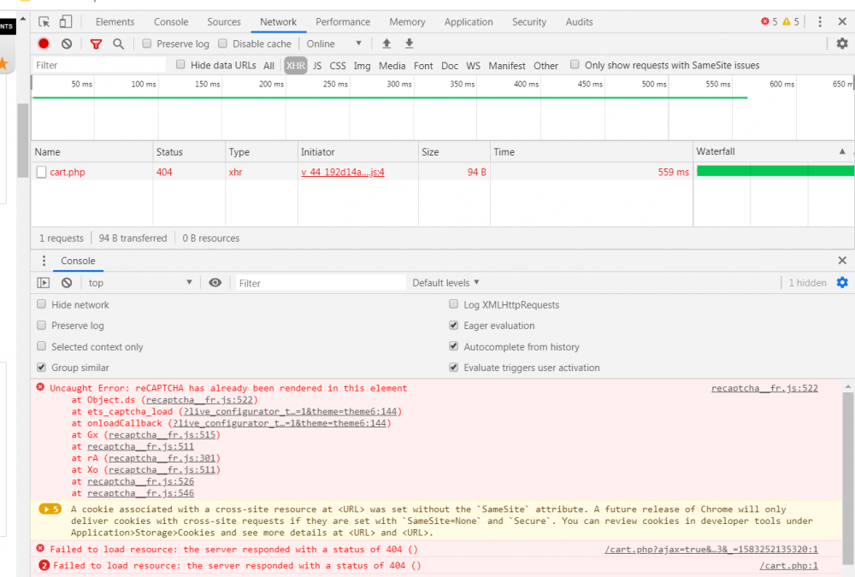Open the network search magnifier
Viewport: 855px width, 577px height.
pyautogui.click(x=118, y=44)
